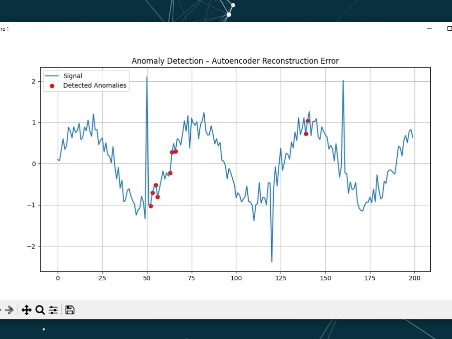Click the red legend marker for anomalies
452x339 pixels.
tap(52, 86)
